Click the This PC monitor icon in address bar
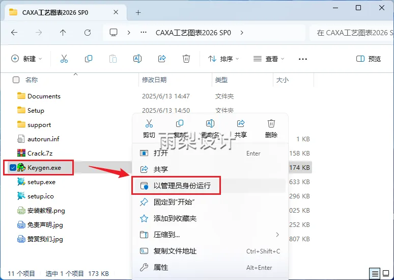Image resolution: width=394 pixels, height=280 pixels. tap(114, 33)
